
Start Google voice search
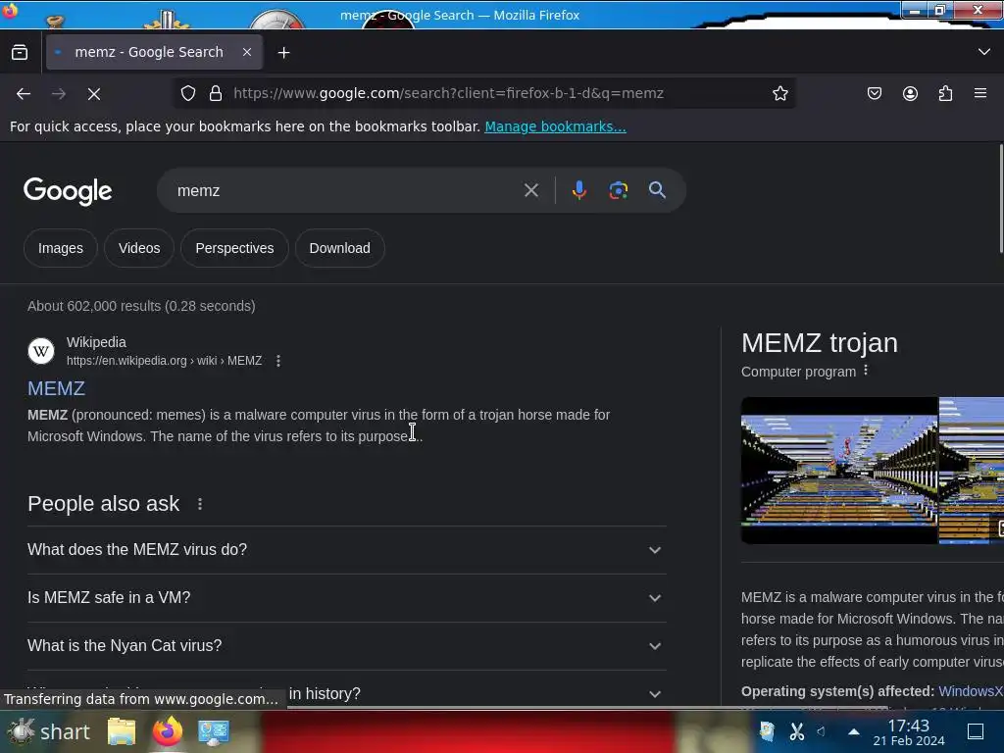[x=578, y=190]
